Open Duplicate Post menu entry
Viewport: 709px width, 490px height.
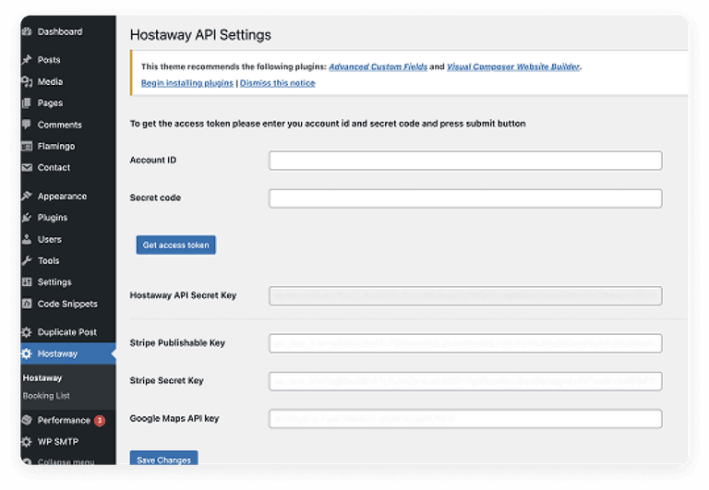68,332
